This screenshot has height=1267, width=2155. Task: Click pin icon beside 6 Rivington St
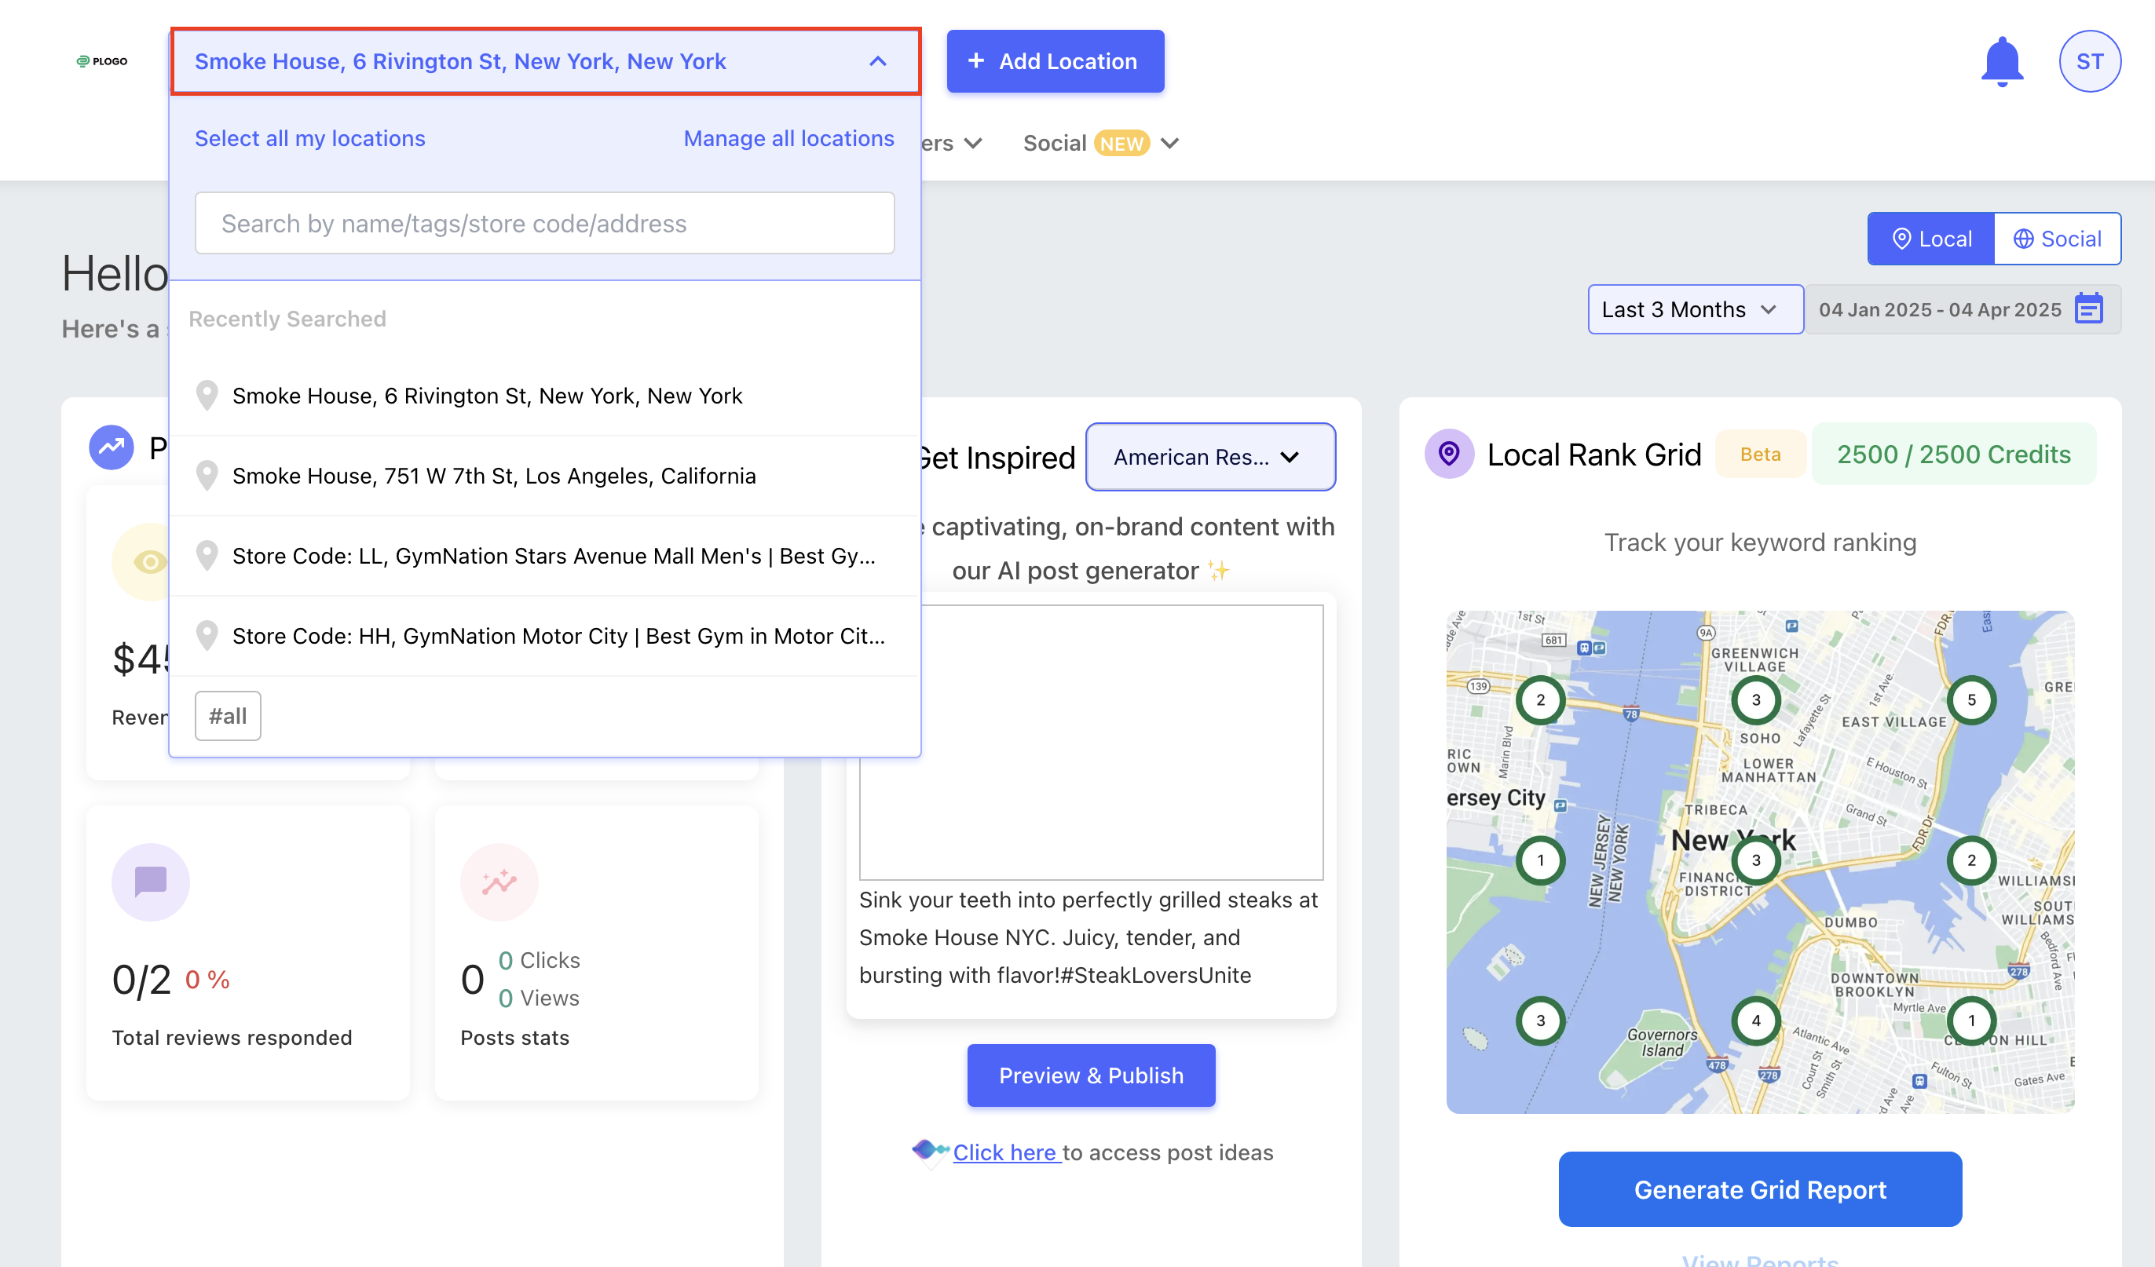(x=206, y=396)
